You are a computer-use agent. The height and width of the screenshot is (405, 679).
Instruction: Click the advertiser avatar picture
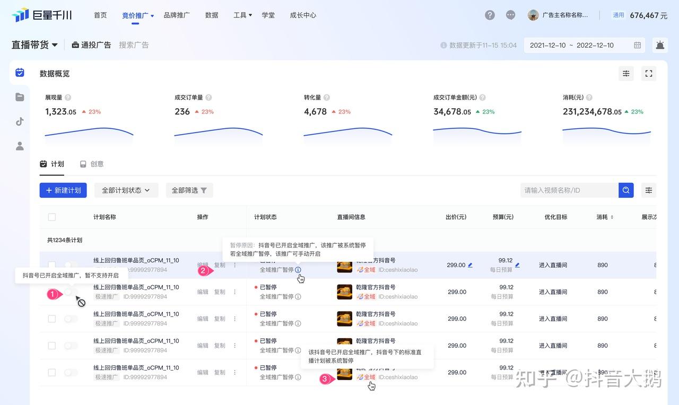coord(533,15)
